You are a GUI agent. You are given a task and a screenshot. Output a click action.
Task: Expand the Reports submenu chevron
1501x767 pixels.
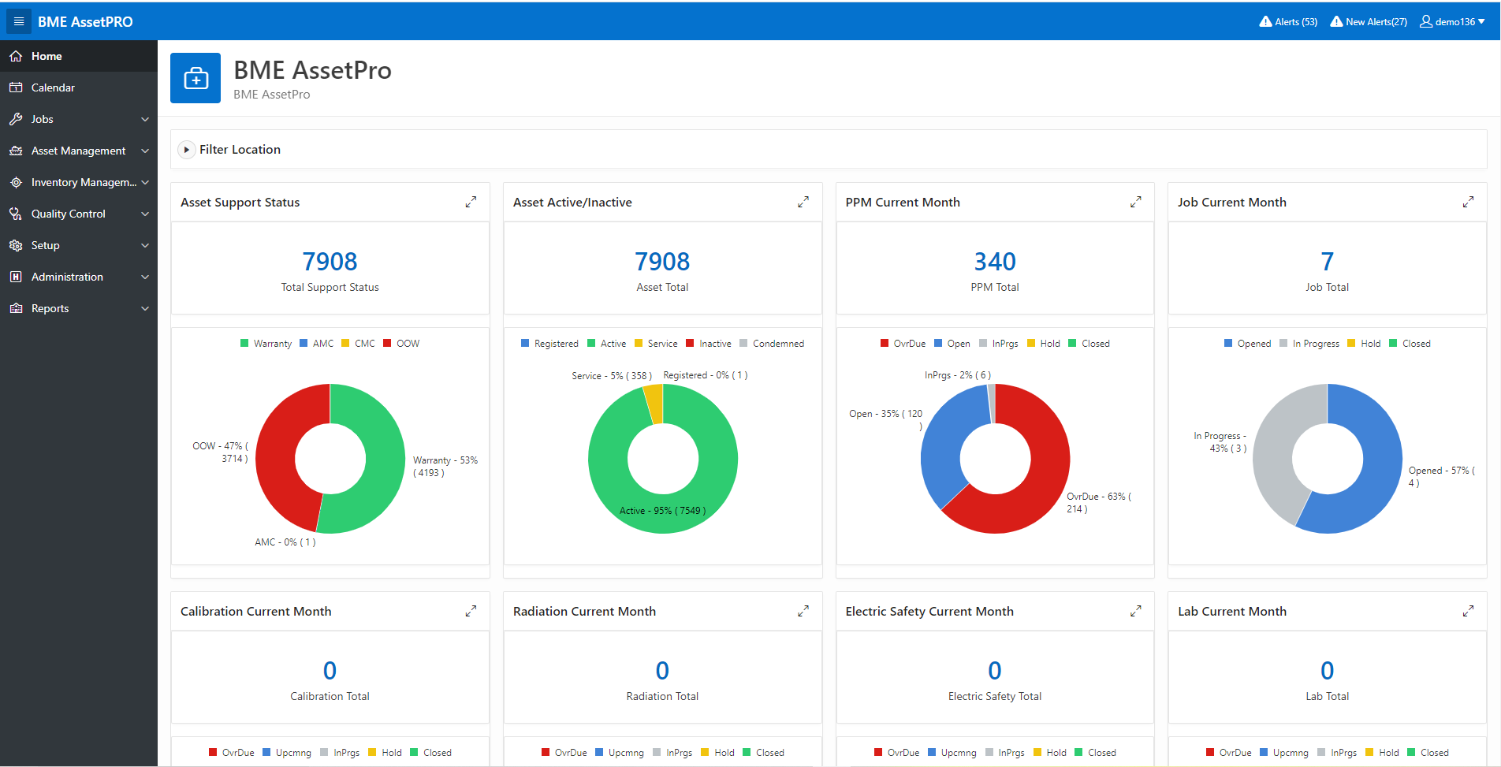pyautogui.click(x=145, y=308)
